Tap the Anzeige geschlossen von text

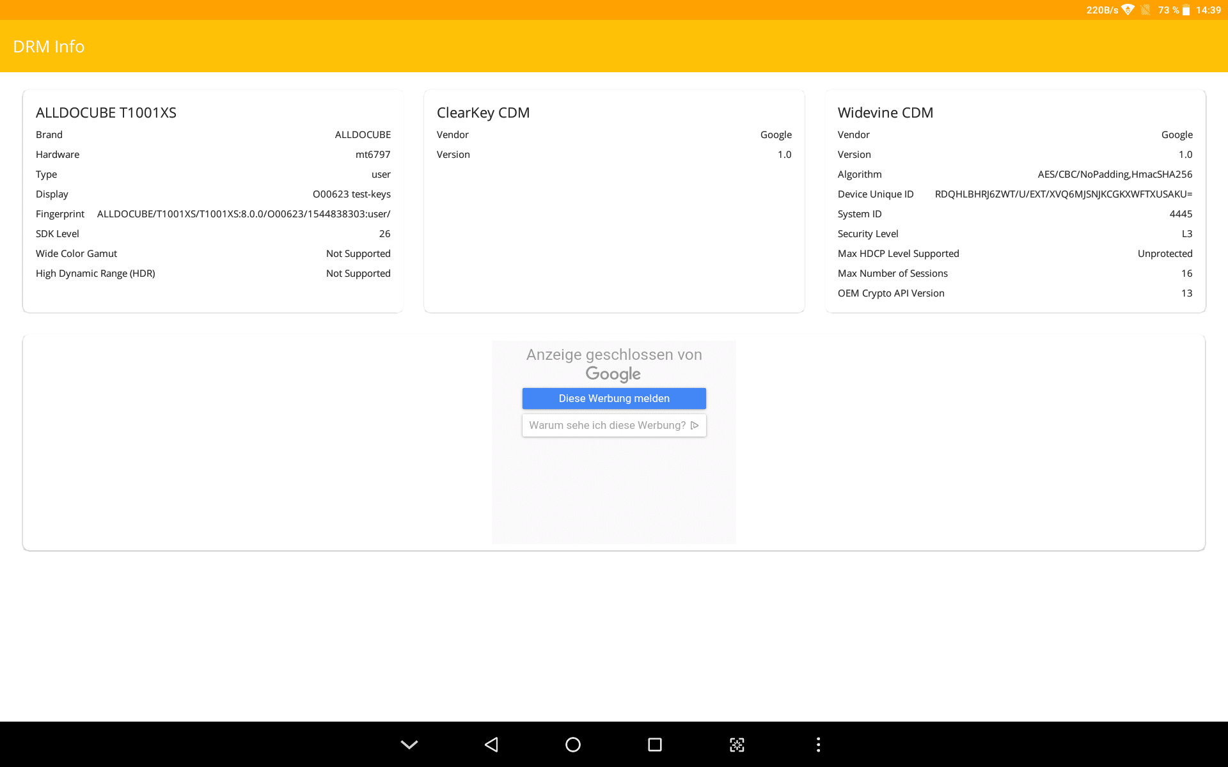point(614,355)
